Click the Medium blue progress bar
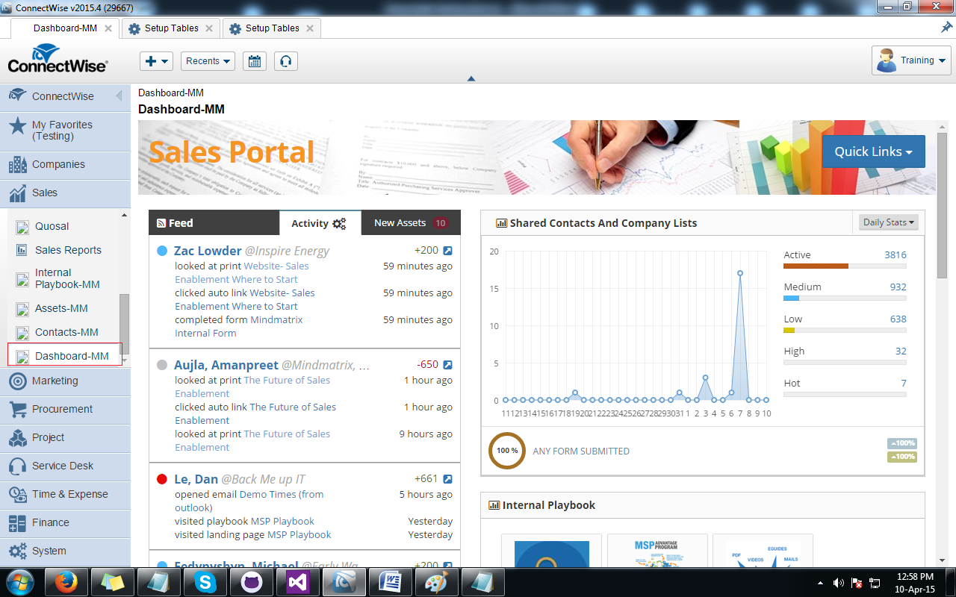956x597 pixels. (791, 298)
